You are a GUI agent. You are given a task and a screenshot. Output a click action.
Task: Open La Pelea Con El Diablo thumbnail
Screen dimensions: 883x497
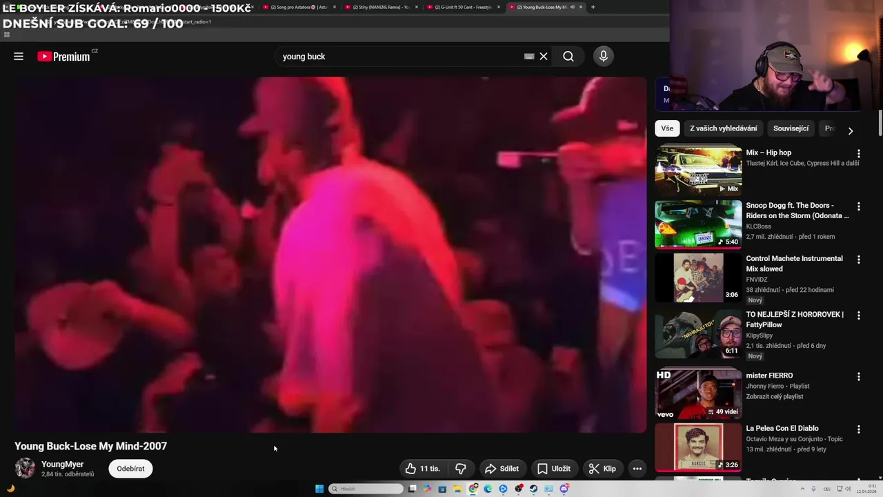pos(698,447)
